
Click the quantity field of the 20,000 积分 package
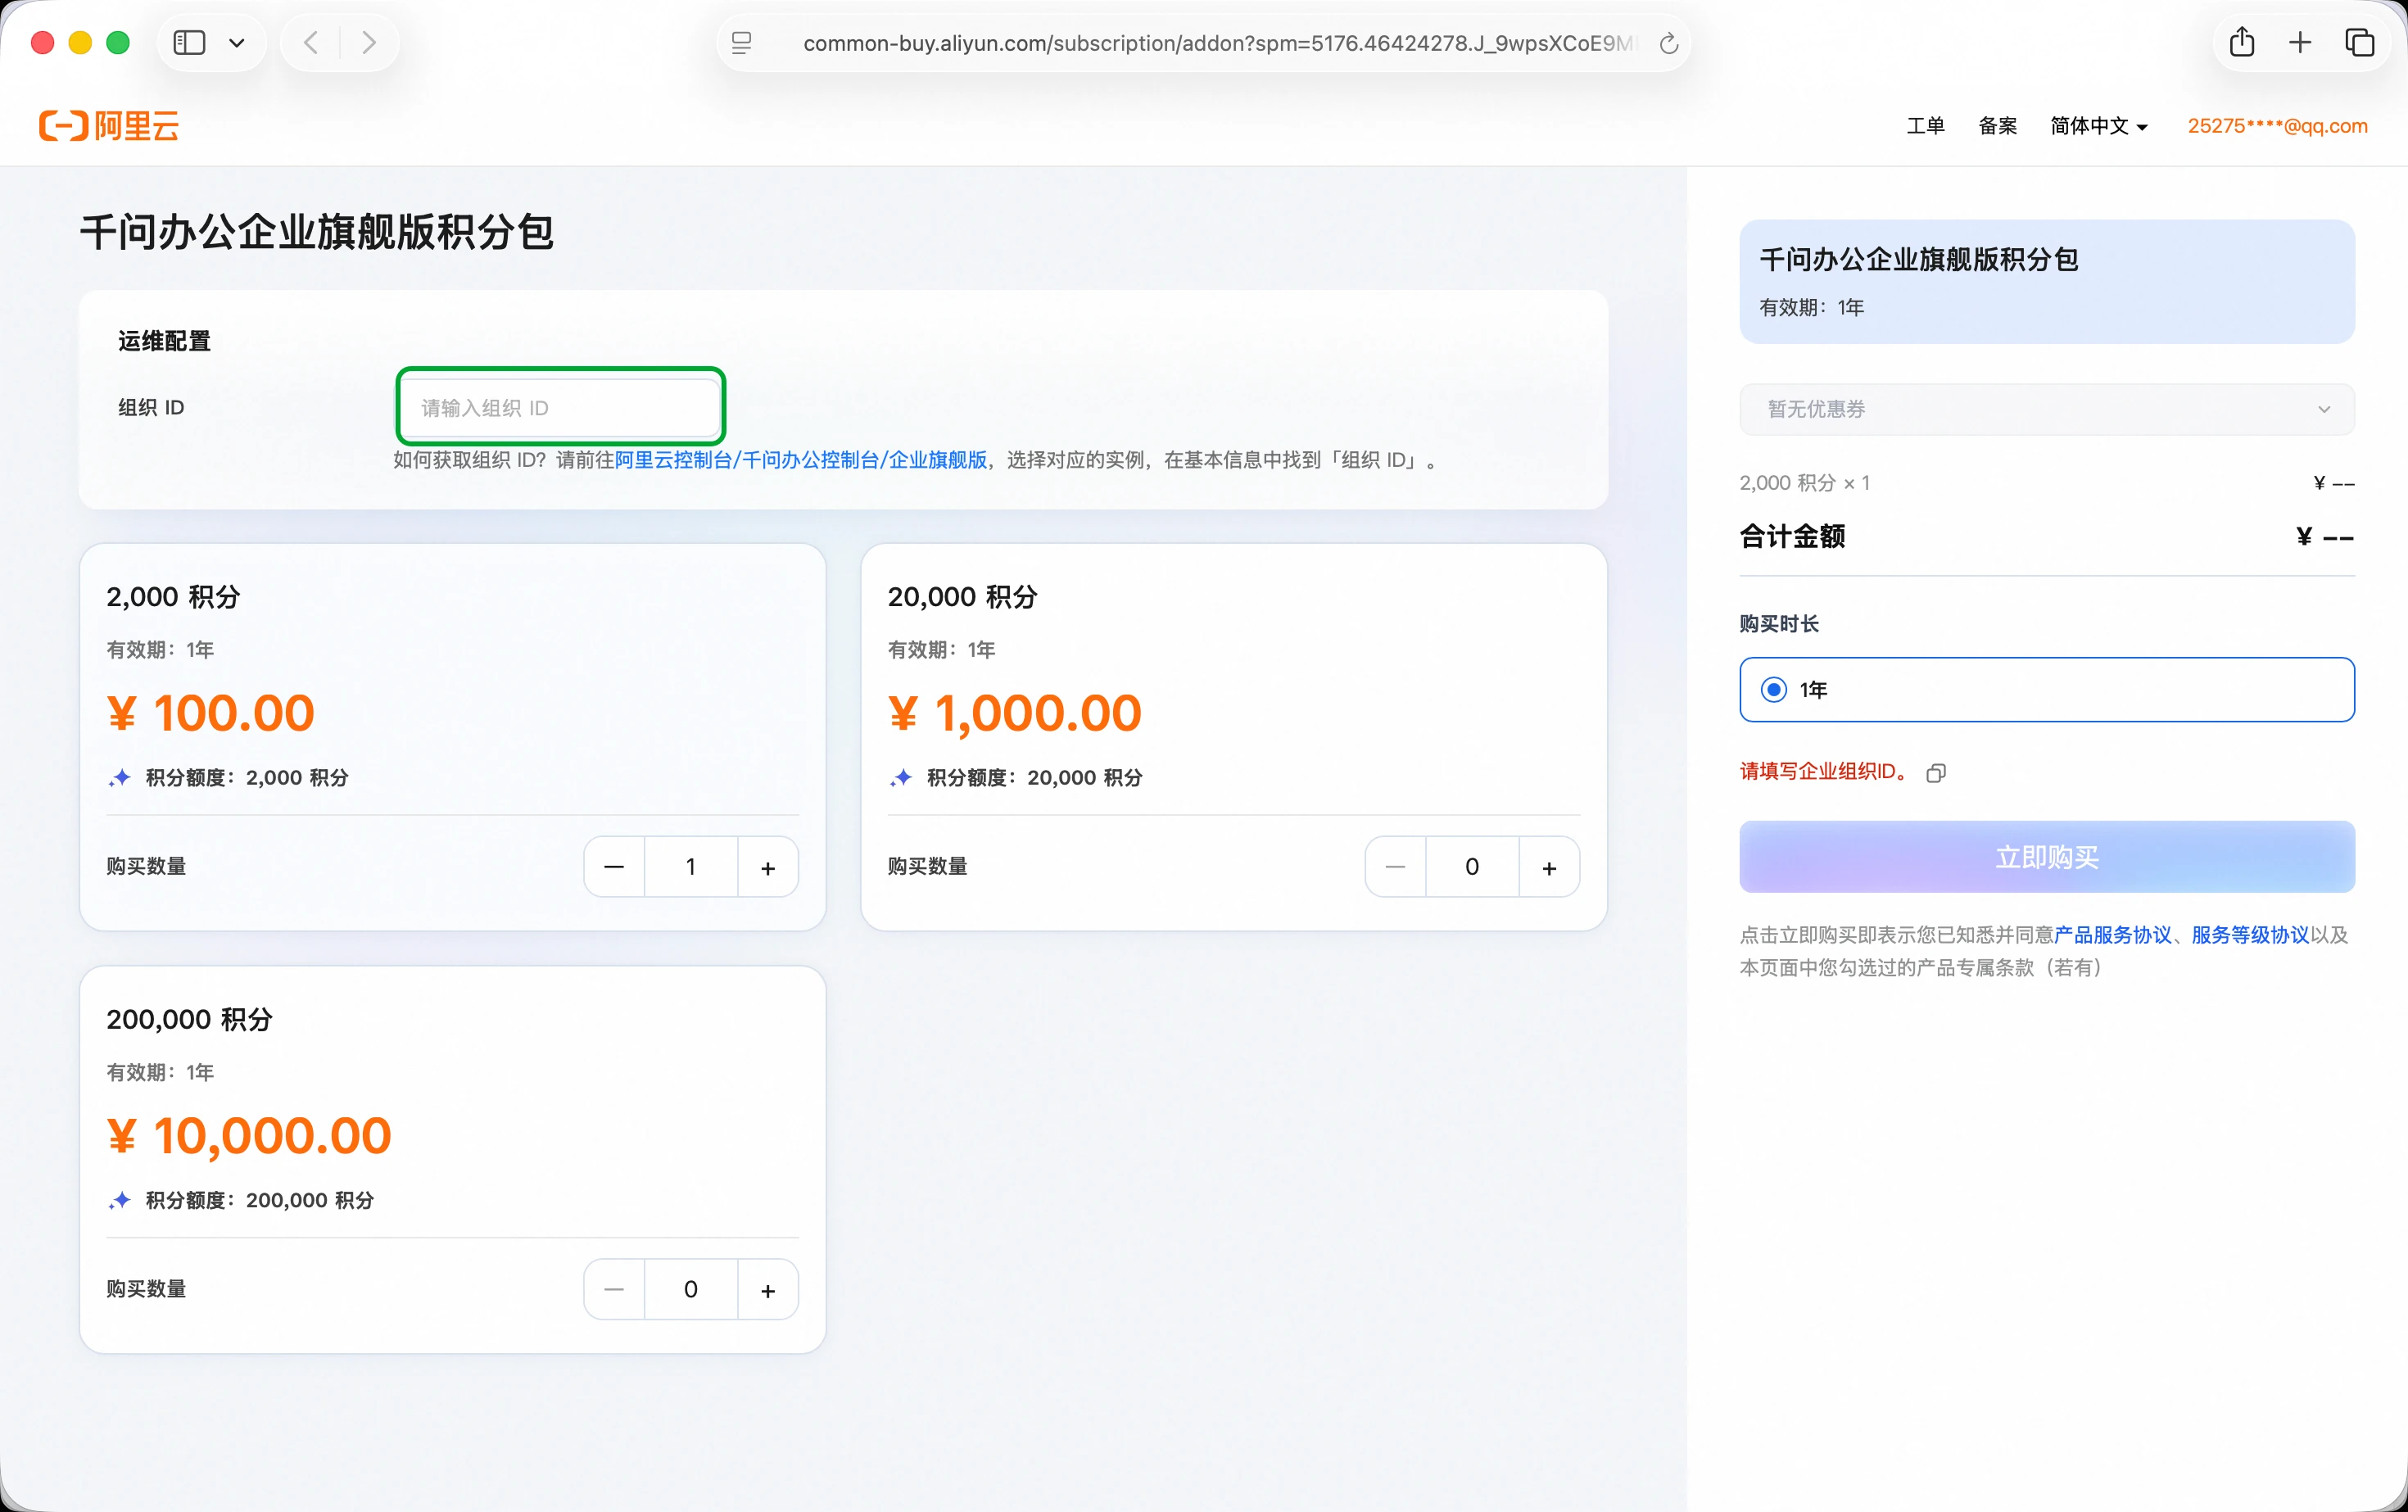point(1472,867)
